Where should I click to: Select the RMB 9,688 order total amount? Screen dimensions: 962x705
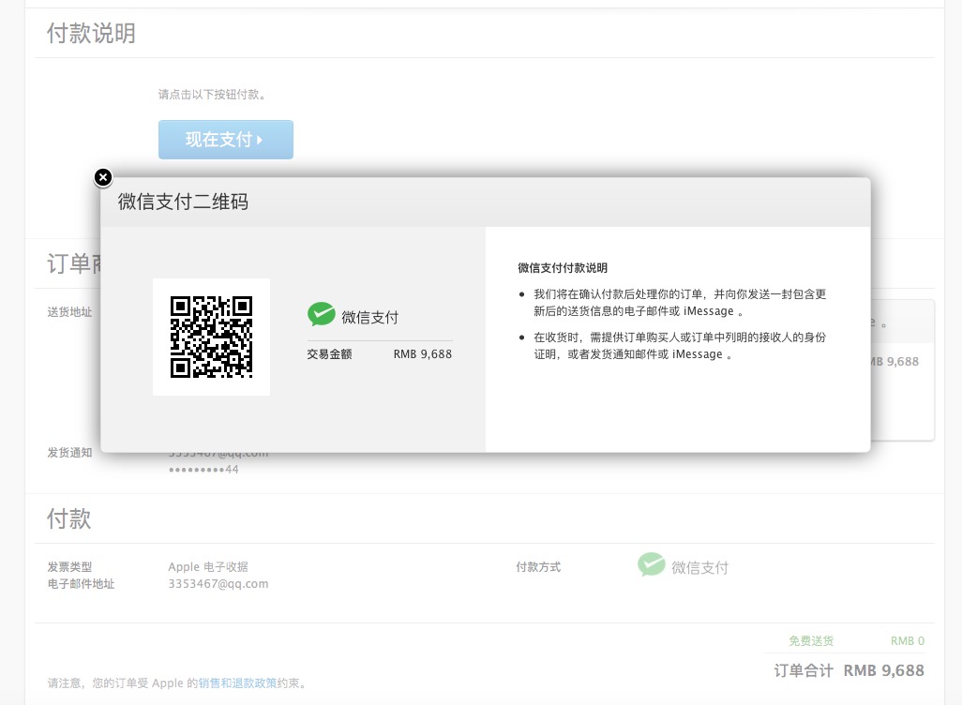tap(884, 670)
